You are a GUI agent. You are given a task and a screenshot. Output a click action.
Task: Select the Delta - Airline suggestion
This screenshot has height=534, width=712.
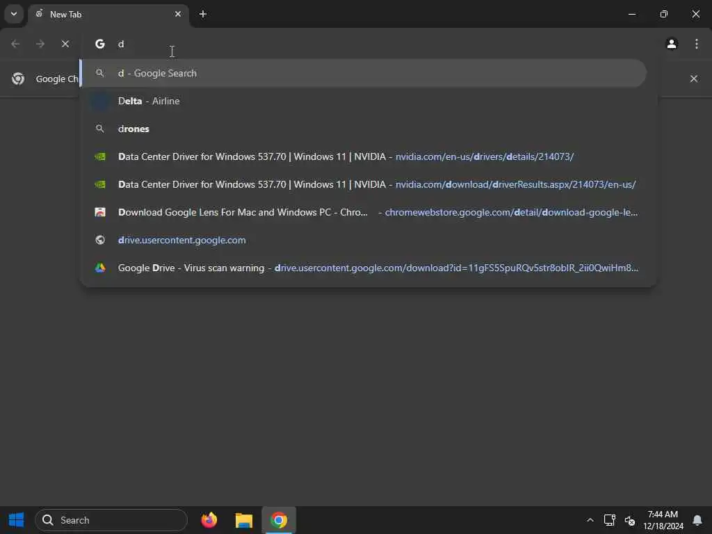(363, 101)
